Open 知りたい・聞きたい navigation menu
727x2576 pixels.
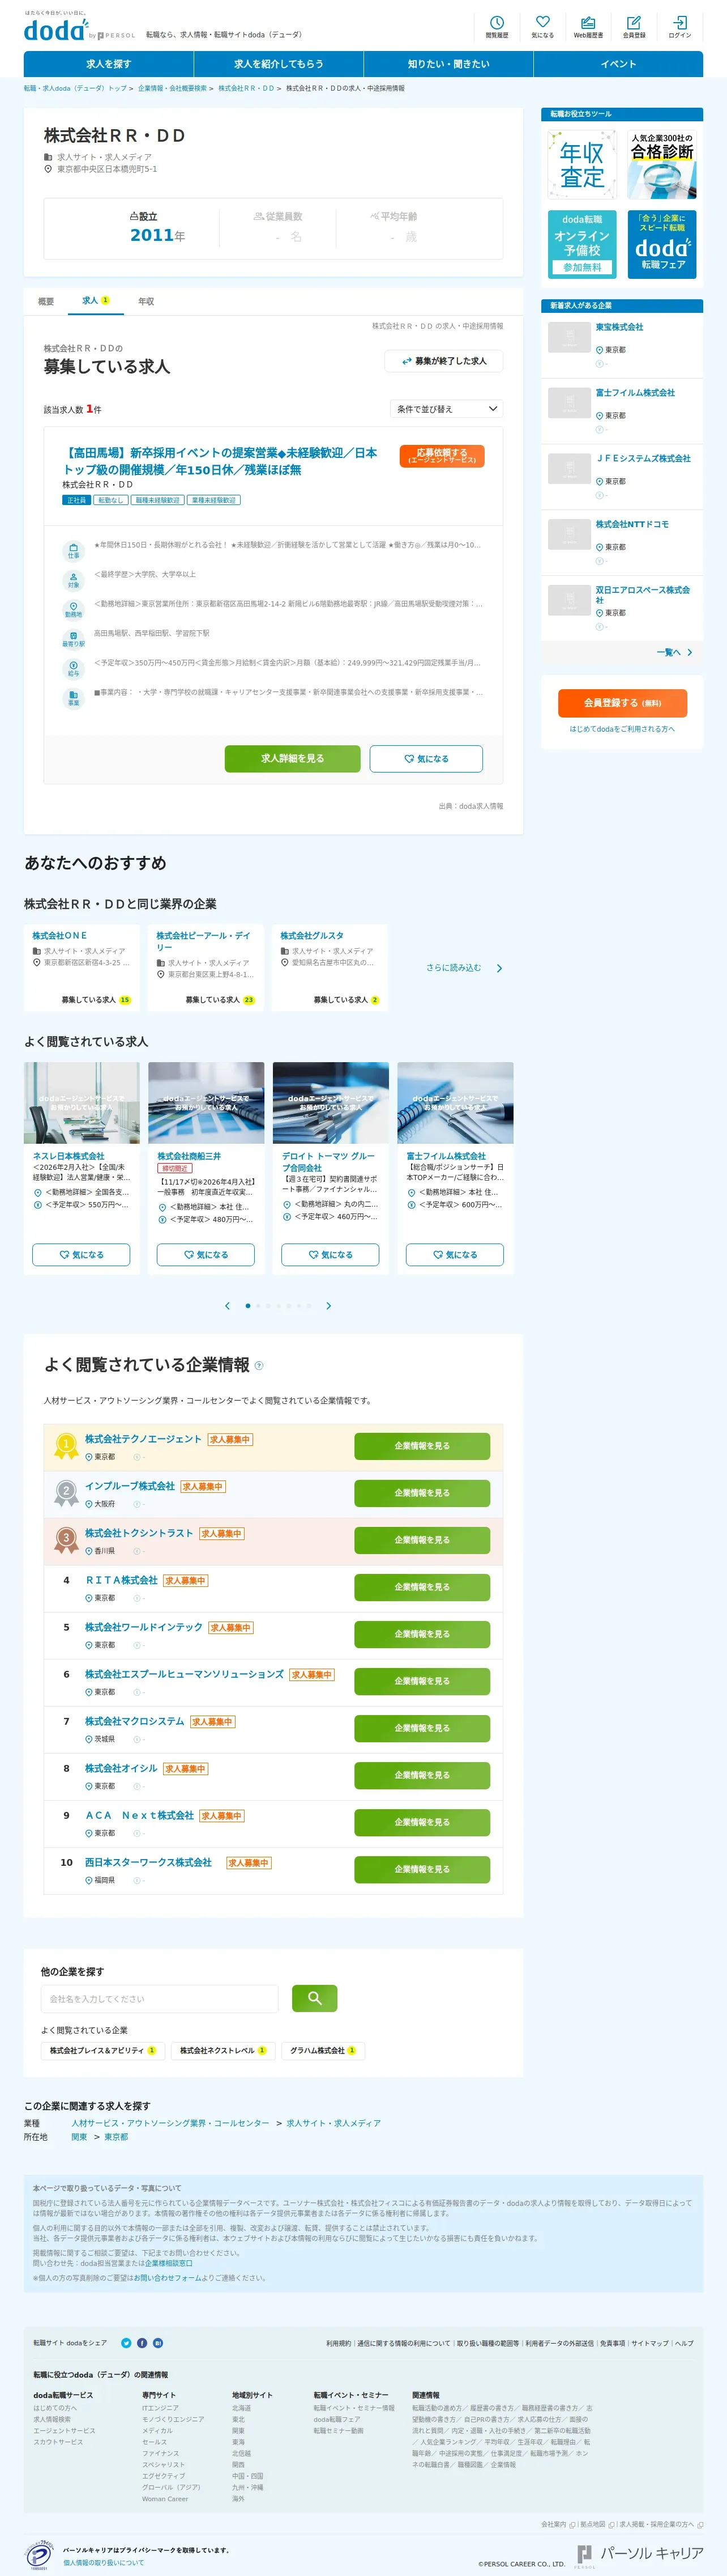[448, 64]
